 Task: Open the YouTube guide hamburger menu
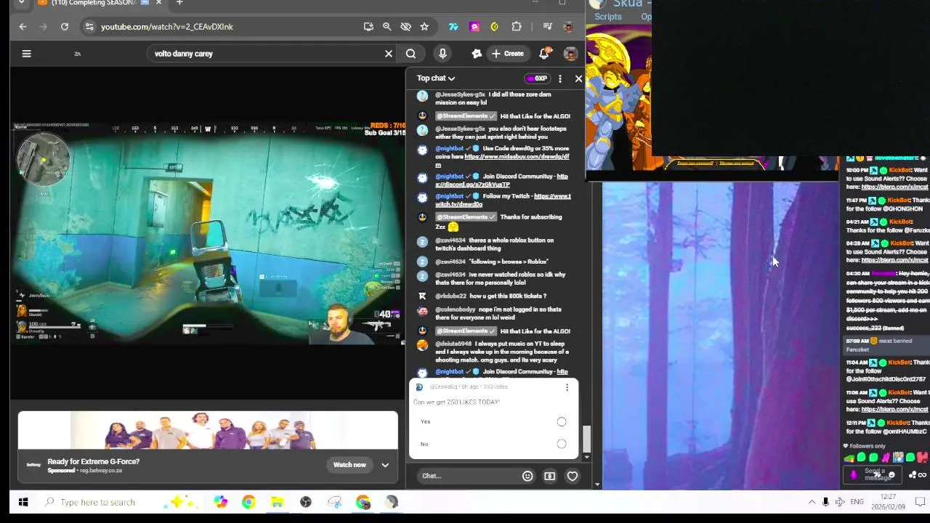pyautogui.click(x=26, y=53)
